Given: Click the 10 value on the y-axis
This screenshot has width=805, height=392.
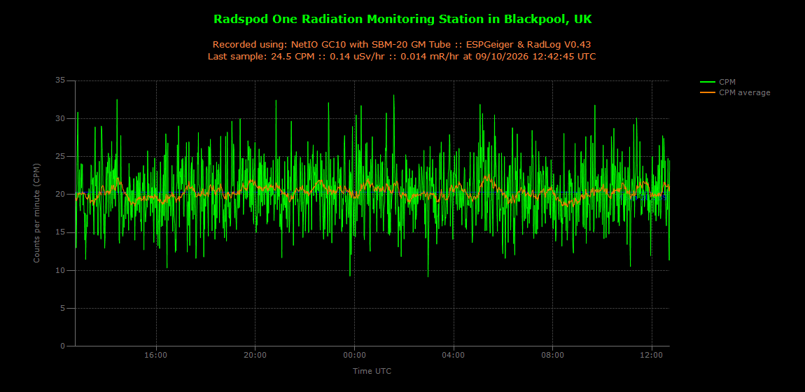Looking at the screenshot, I should [x=61, y=270].
